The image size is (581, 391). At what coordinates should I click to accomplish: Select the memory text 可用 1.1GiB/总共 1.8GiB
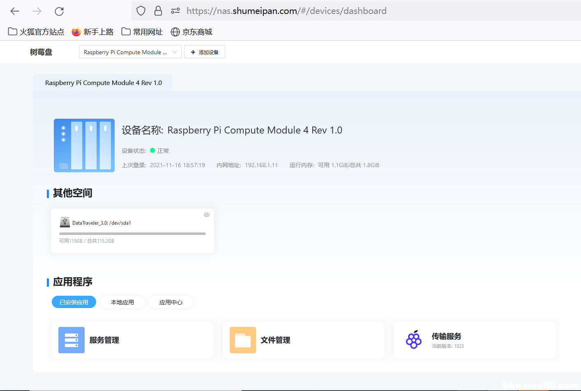coord(348,165)
